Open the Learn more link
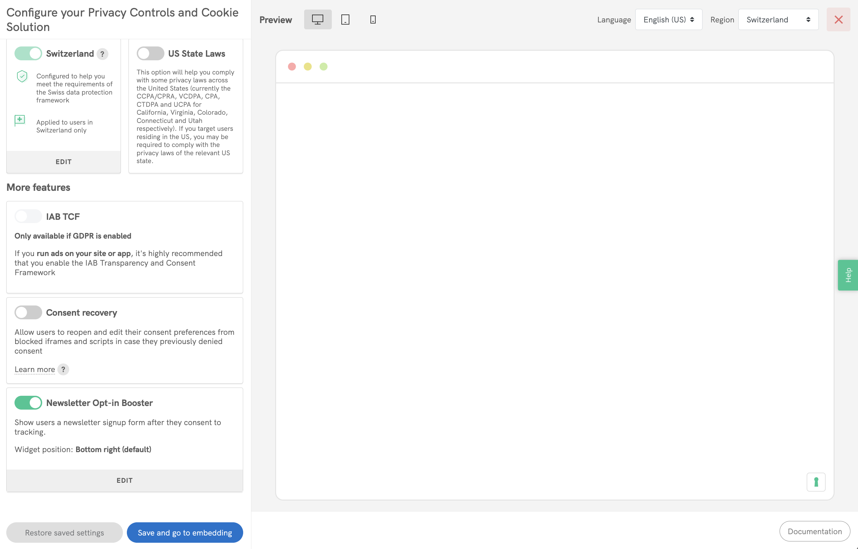Image resolution: width=858 pixels, height=549 pixels. [35, 369]
